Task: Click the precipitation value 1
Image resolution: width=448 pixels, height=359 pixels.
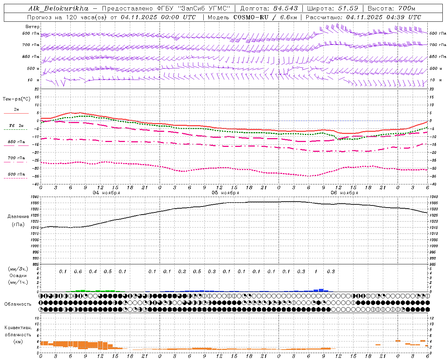Action: click(x=316, y=272)
